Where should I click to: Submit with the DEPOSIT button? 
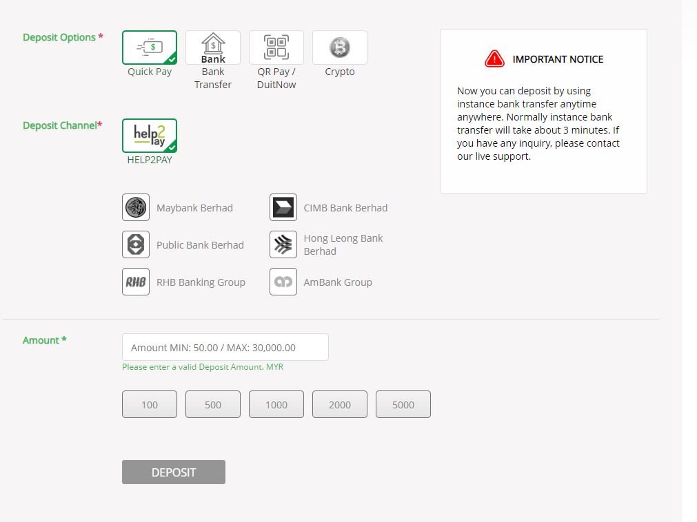(173, 472)
